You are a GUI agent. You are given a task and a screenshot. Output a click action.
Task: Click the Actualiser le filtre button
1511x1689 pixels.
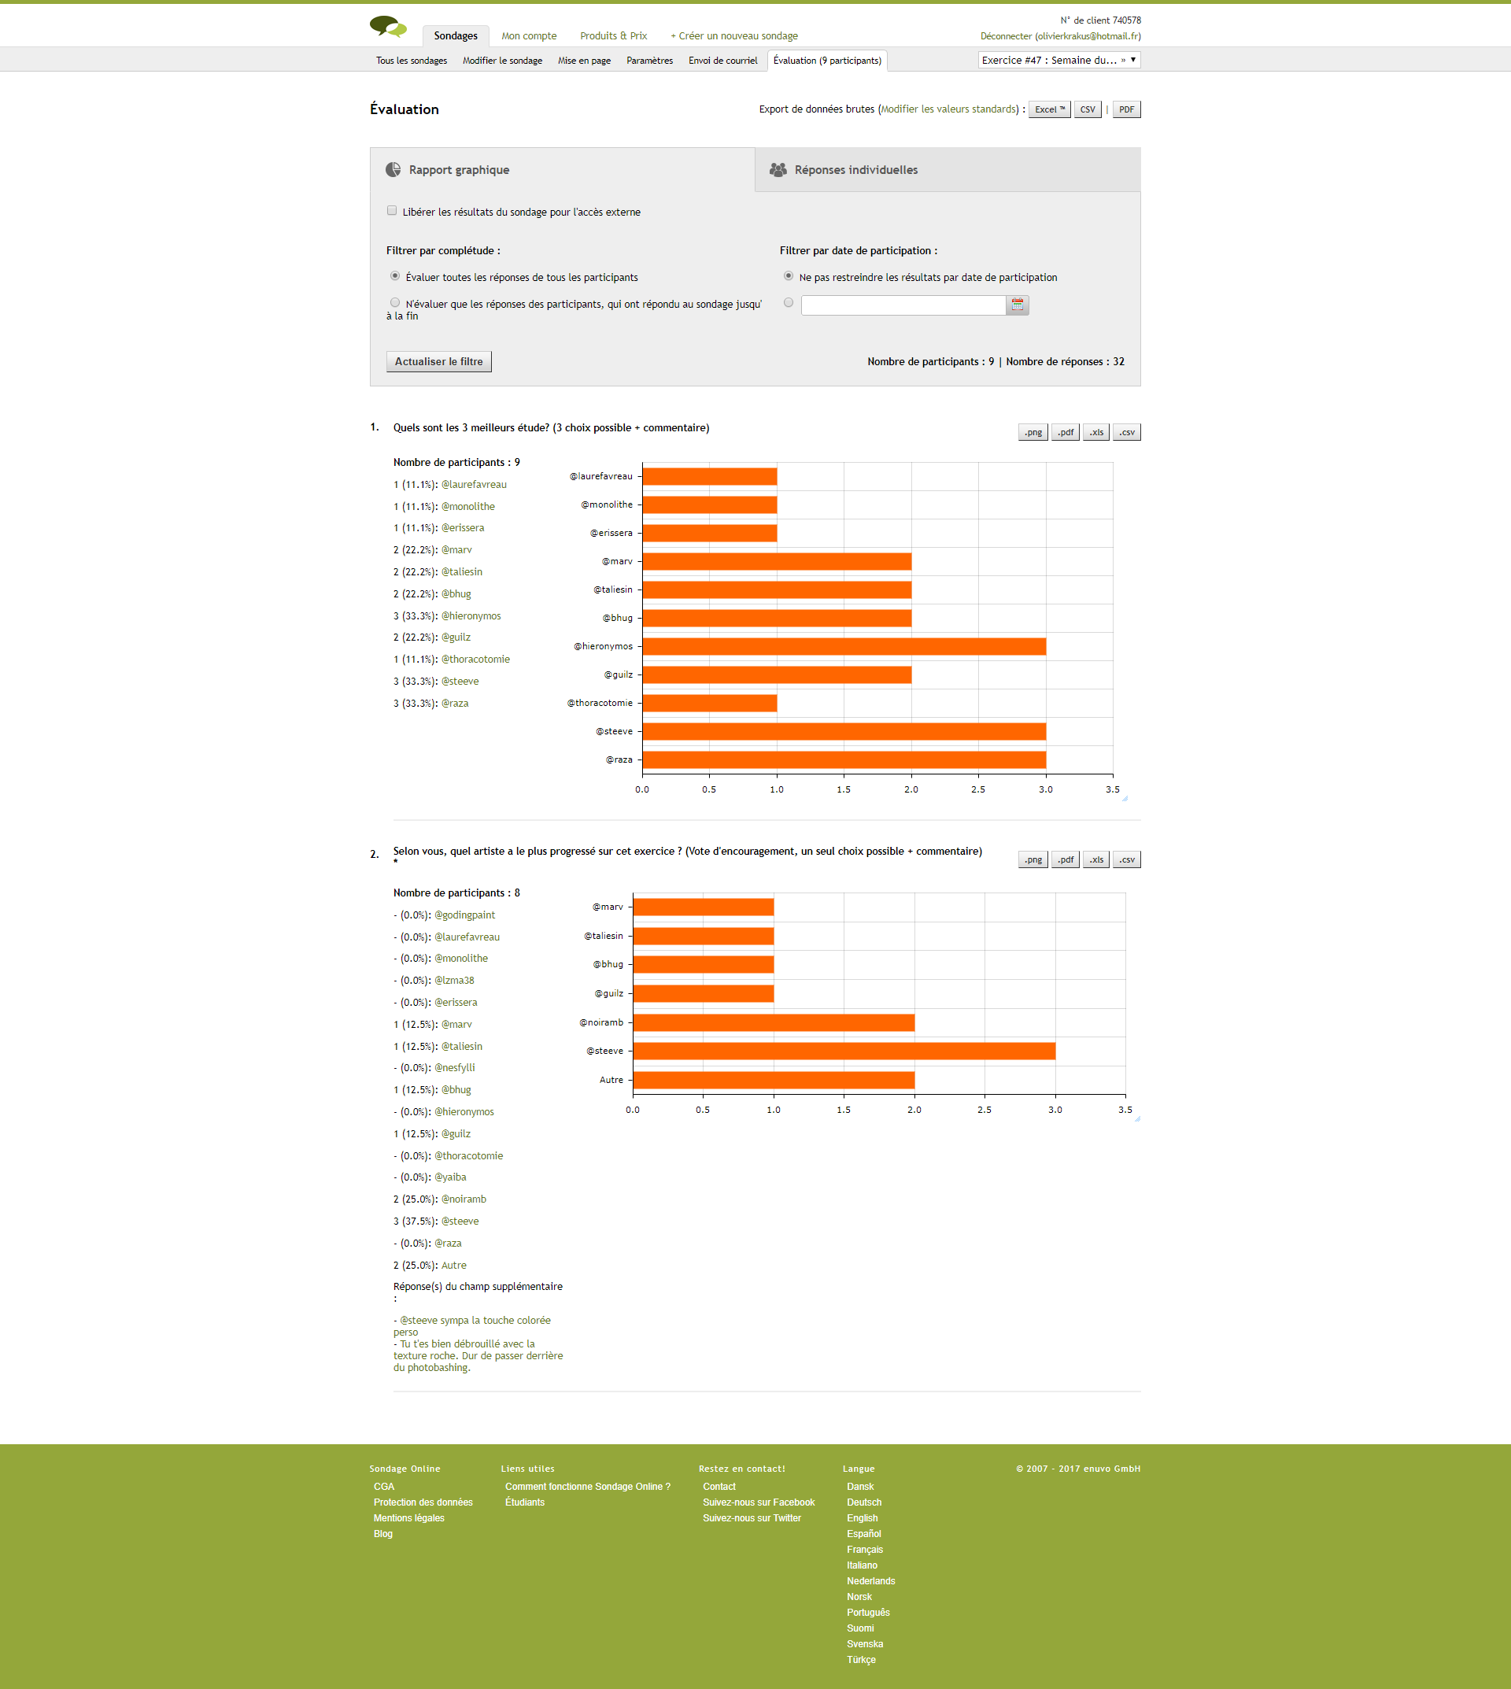[438, 362]
